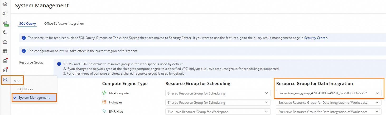Expand Hologres Data Integration resource group dropdown
Viewport: 386px width, 115px height.
[x=329, y=103]
